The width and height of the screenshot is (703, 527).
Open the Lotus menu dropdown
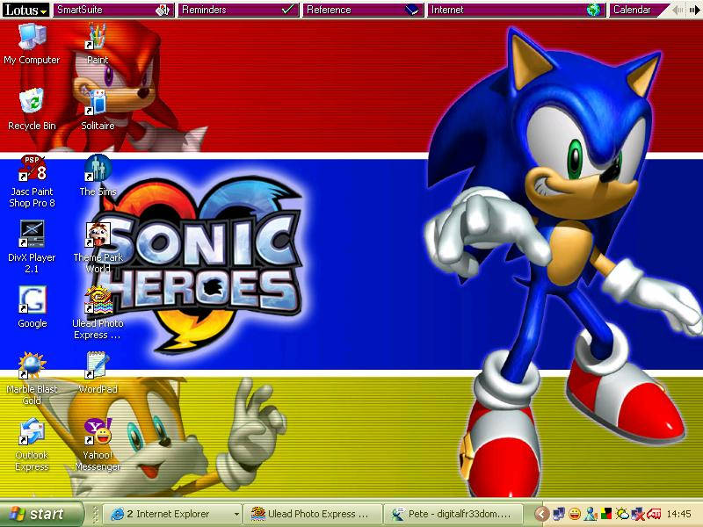pos(25,10)
